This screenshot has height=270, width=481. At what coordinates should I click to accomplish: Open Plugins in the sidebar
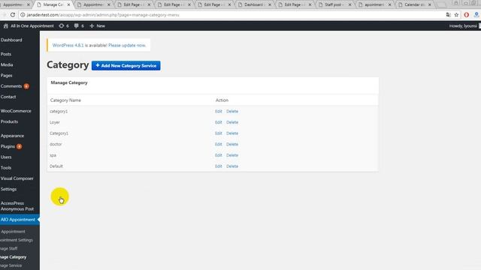(x=8, y=147)
